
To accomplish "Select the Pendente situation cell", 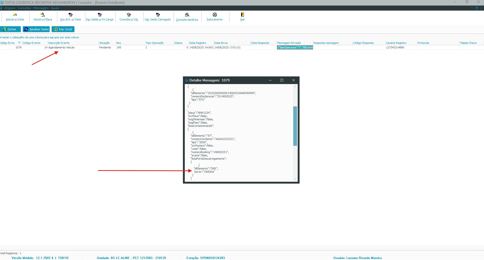I will point(107,47).
